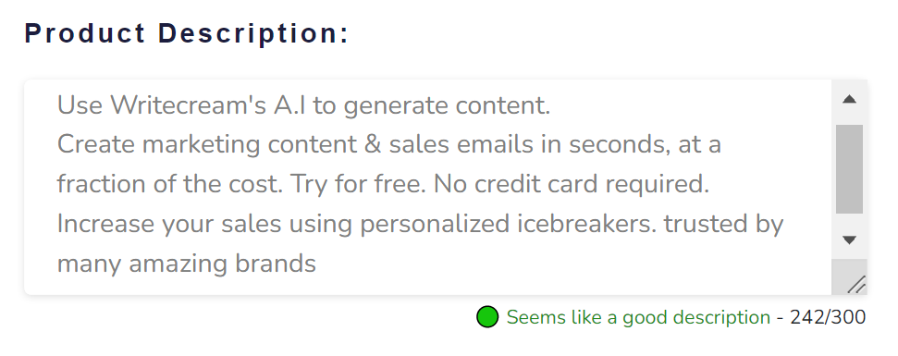Click on 'Try for free' sentence

pos(353,184)
